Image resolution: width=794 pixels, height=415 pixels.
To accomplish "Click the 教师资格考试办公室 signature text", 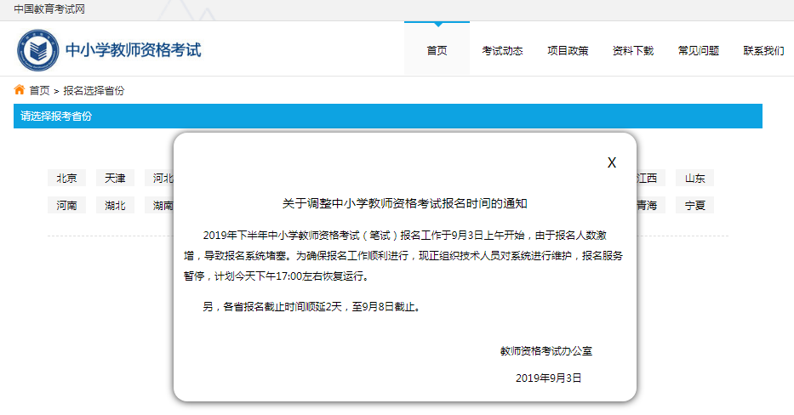I will [x=546, y=350].
